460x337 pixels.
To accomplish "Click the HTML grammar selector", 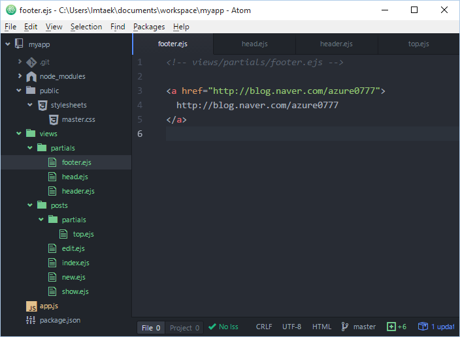I will [x=321, y=327].
